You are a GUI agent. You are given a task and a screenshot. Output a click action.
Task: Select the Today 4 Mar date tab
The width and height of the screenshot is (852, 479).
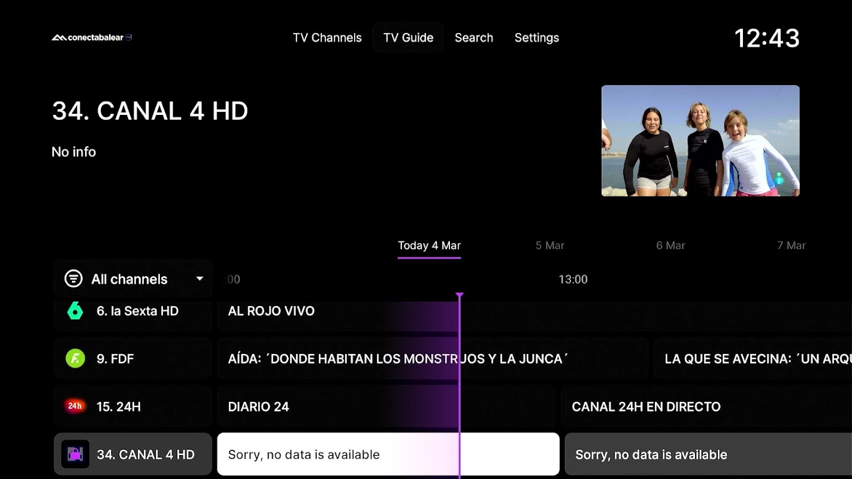click(x=429, y=246)
